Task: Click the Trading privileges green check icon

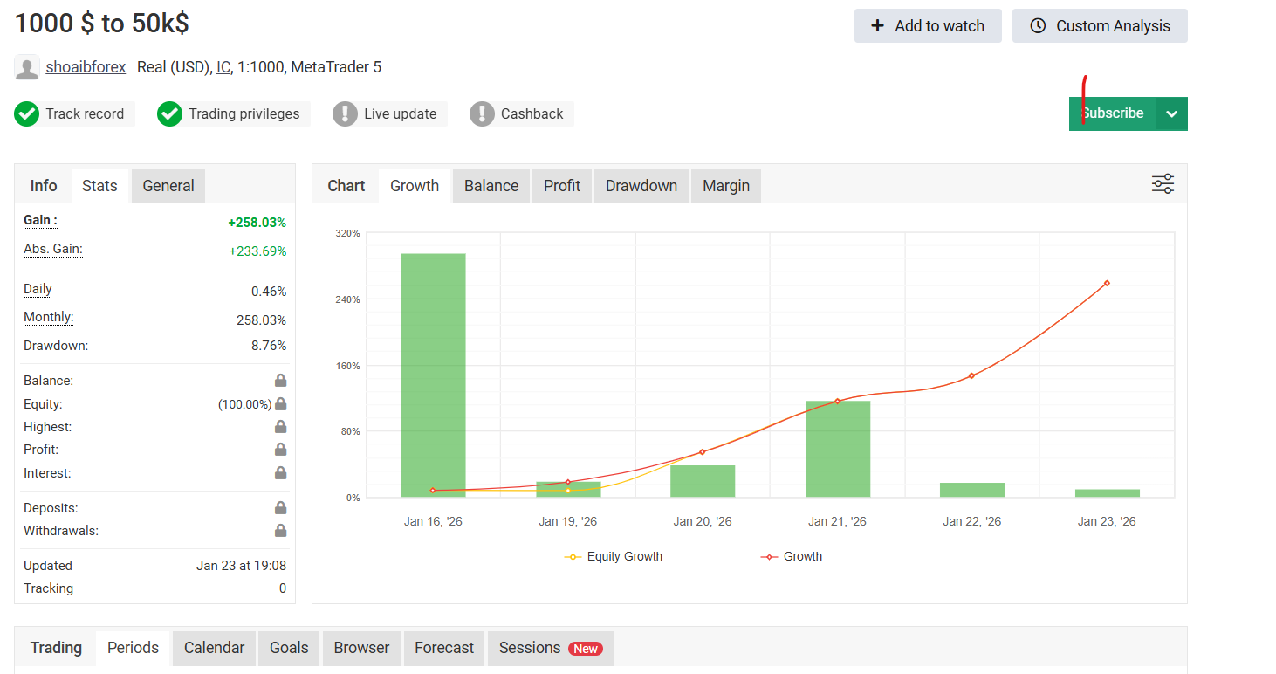Action: [169, 113]
